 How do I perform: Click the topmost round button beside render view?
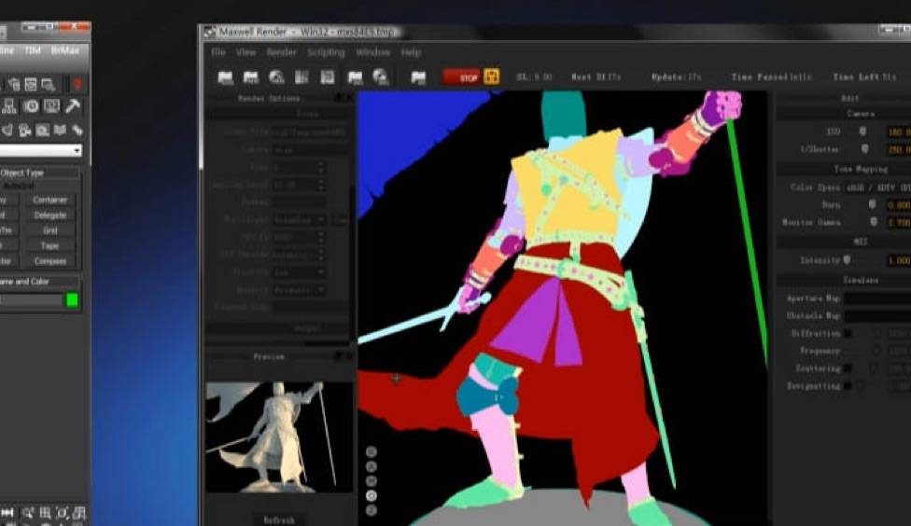(371, 451)
